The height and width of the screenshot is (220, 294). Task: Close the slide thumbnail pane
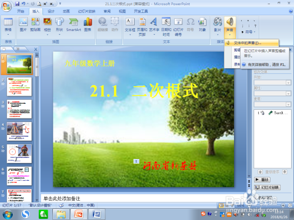tap(36, 49)
